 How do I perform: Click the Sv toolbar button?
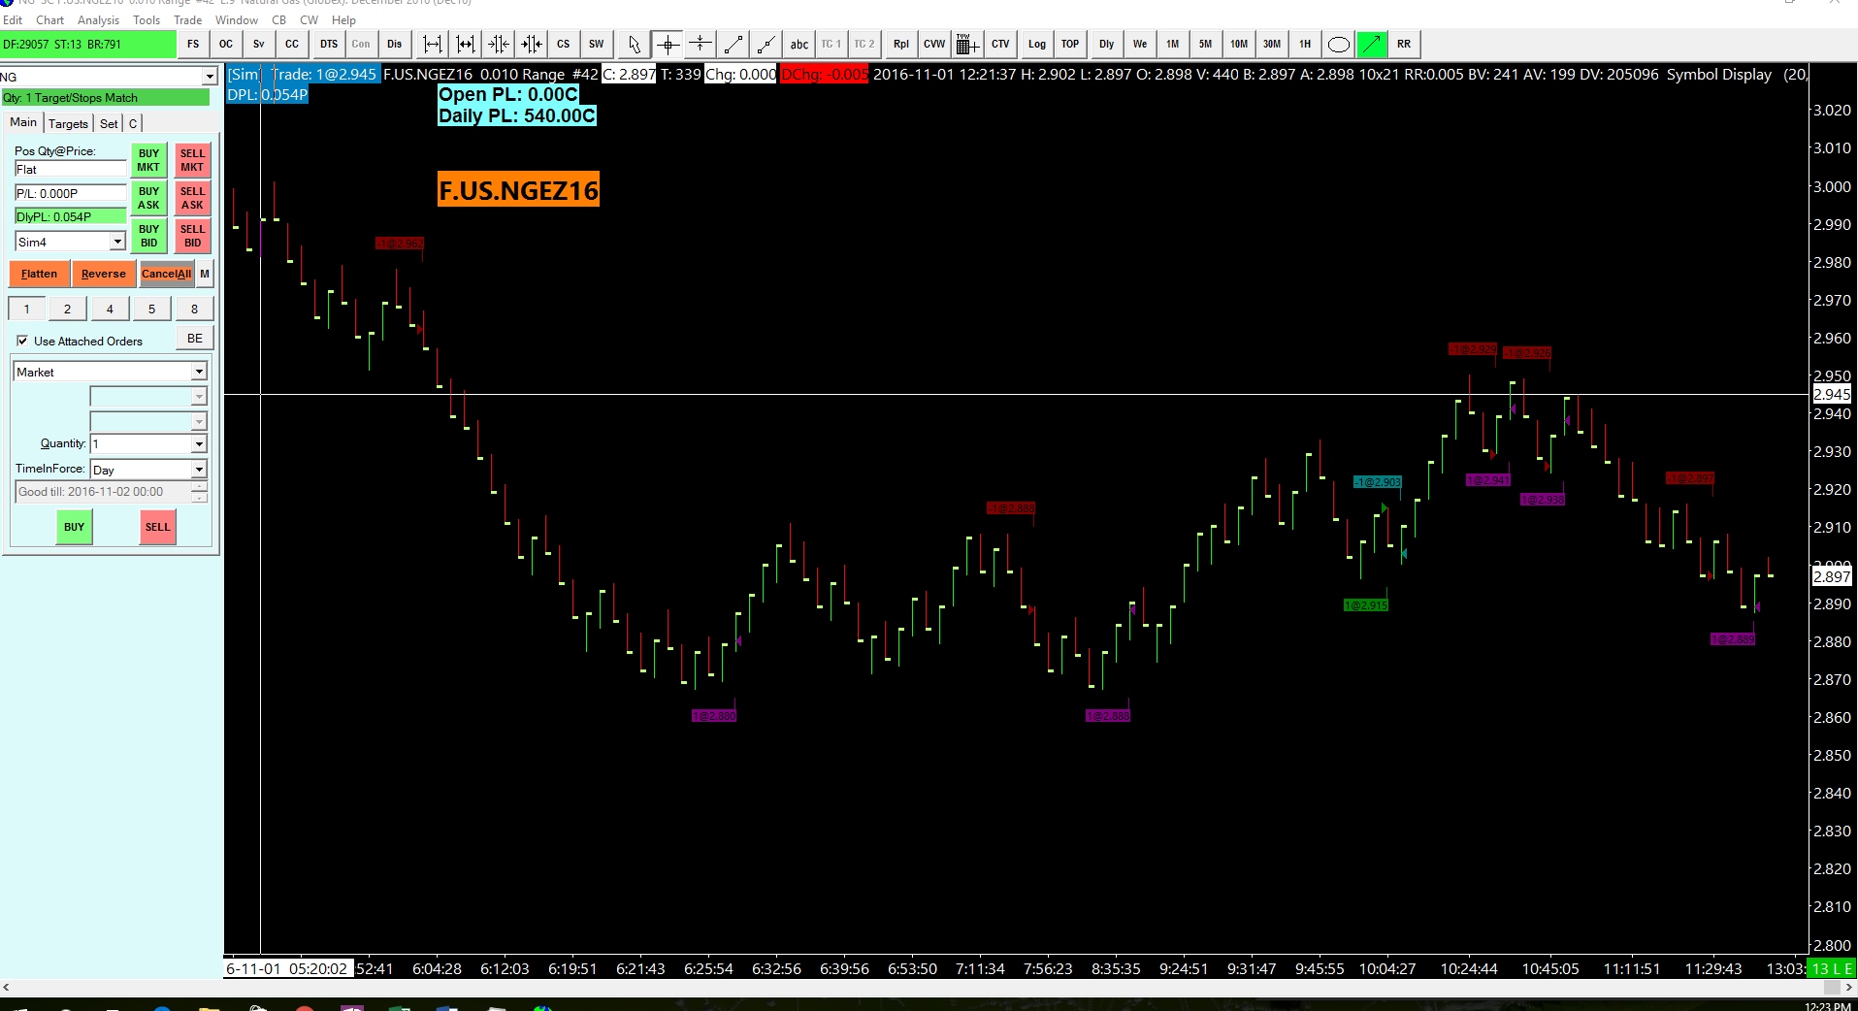click(x=259, y=45)
